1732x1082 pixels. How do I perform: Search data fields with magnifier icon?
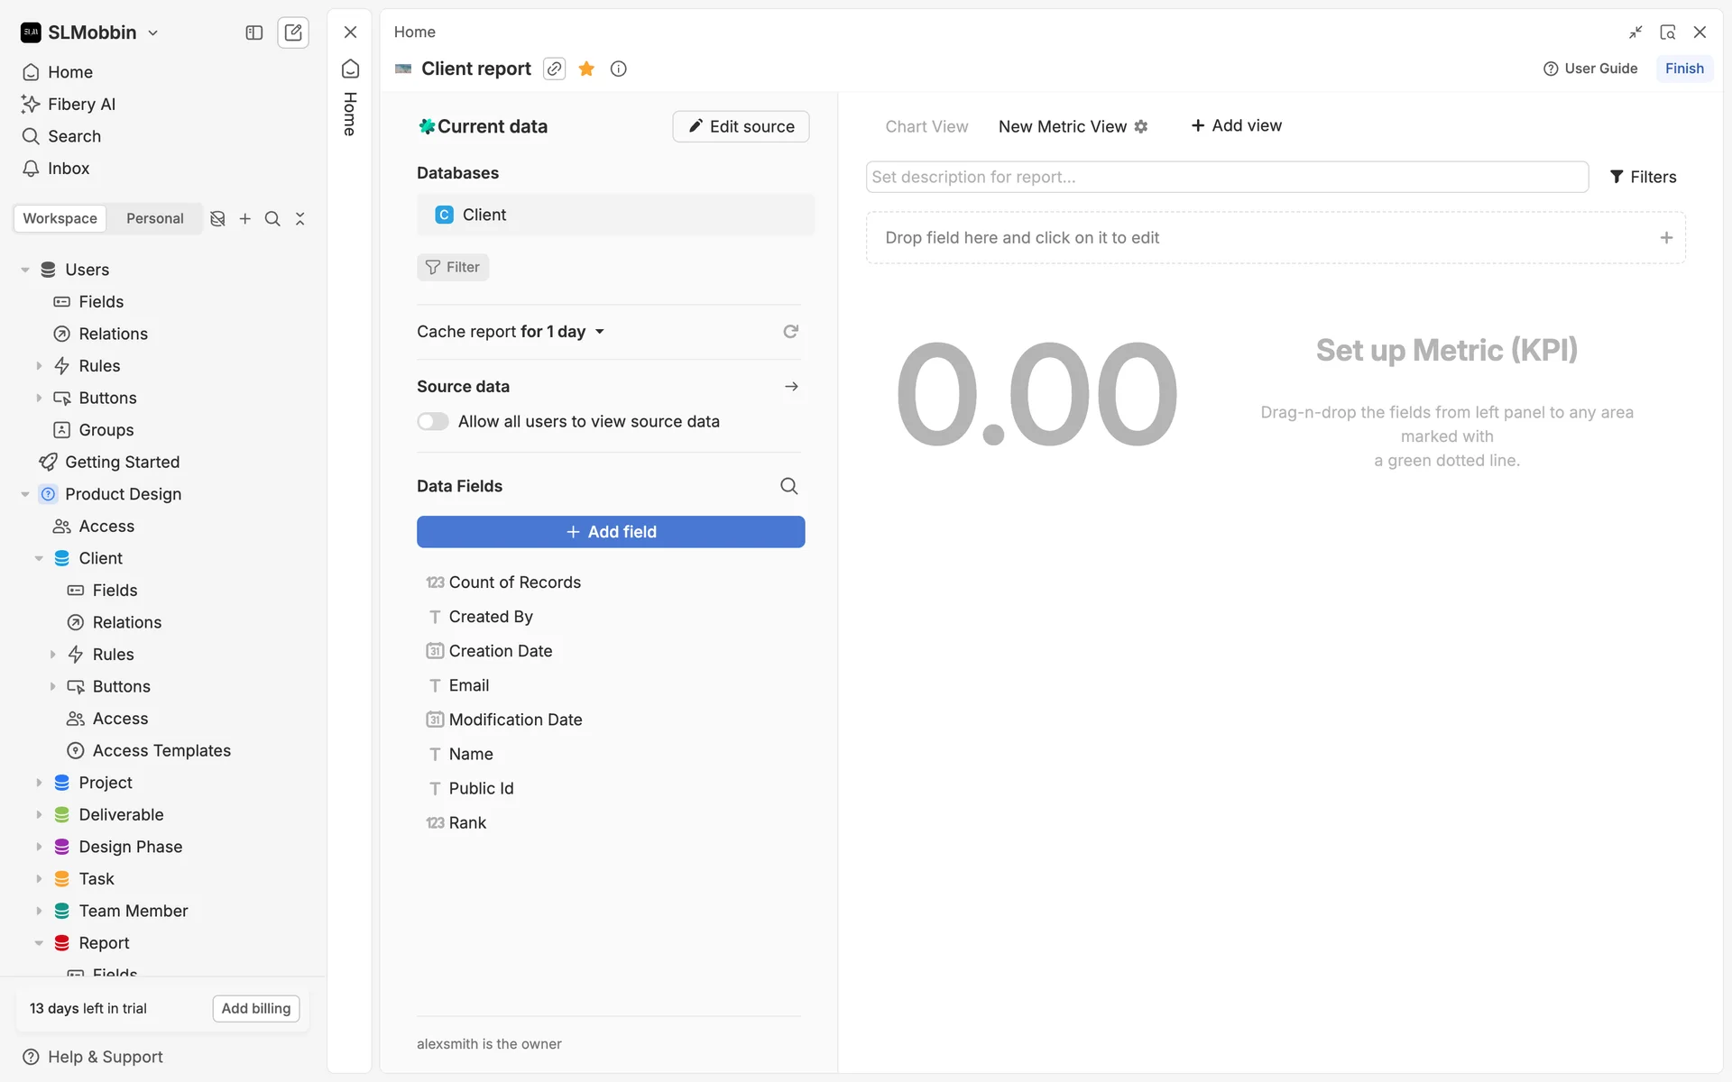pos(788,486)
